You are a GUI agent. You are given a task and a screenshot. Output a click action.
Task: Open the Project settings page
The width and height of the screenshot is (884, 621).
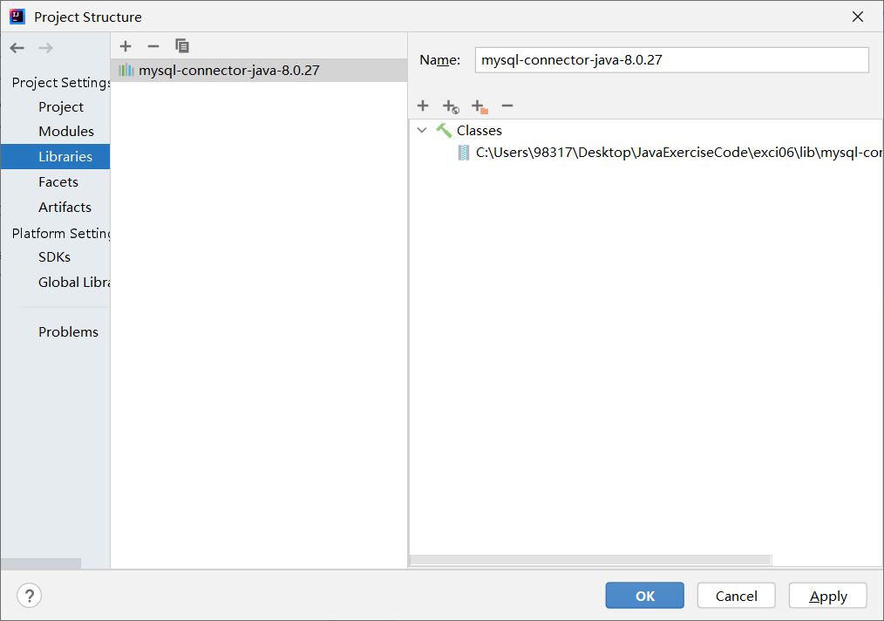61,106
